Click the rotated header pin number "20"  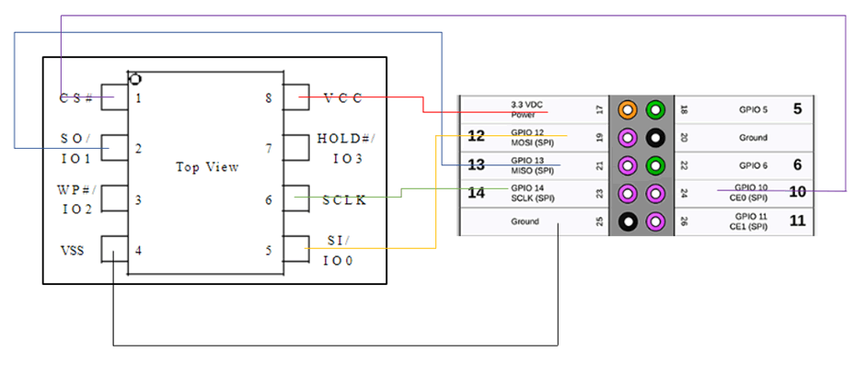pos(684,138)
